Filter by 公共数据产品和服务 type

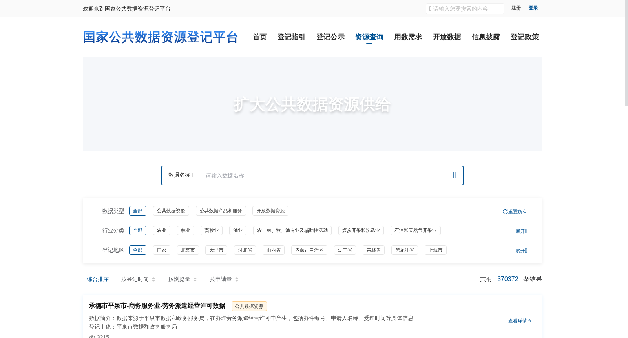tap(221, 211)
